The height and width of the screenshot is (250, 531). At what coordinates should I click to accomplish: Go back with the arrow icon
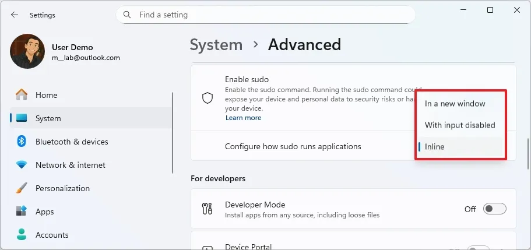(x=14, y=15)
